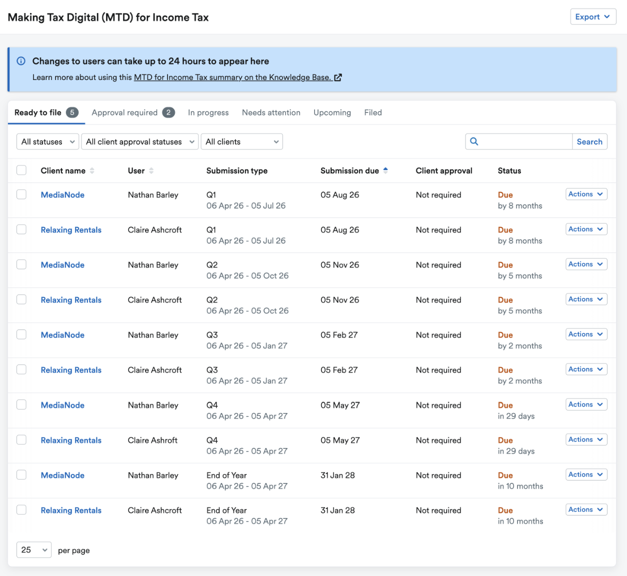
Task: Open Relaxing Rentals link in End of Year row
Action: (71, 510)
